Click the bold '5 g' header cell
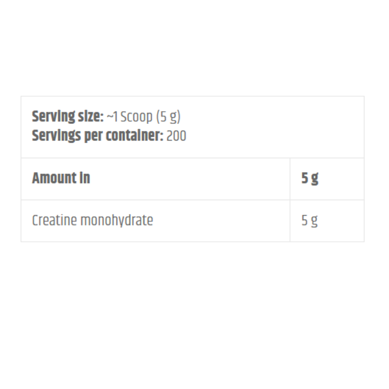Image resolution: width=389 pixels, height=389 pixels. [x=327, y=178]
